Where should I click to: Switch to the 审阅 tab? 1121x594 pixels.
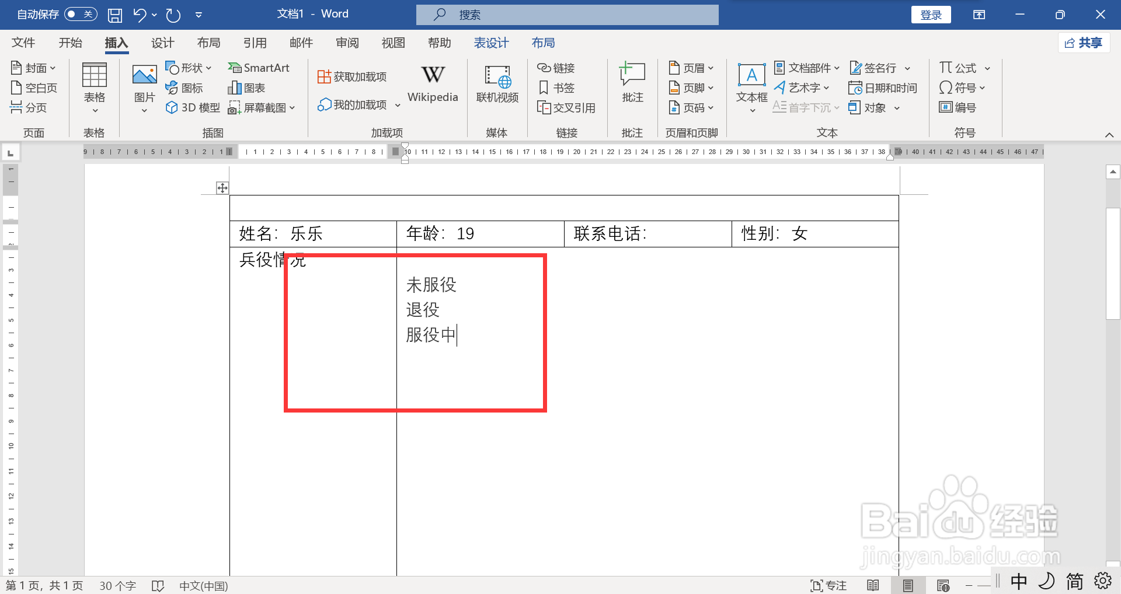(347, 43)
